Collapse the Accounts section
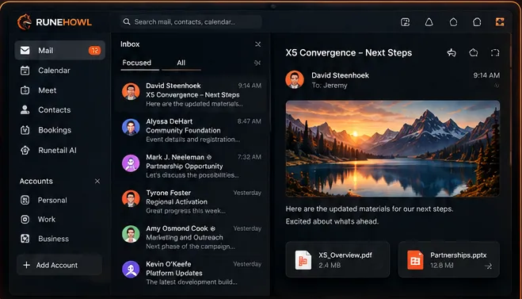Viewport: 522px width, 299px height. coord(97,182)
